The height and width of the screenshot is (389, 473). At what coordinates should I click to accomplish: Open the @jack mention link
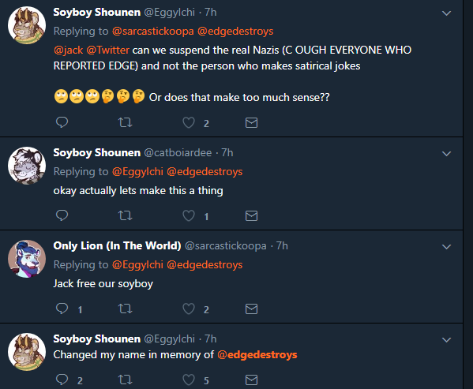pyautogui.click(x=68, y=50)
